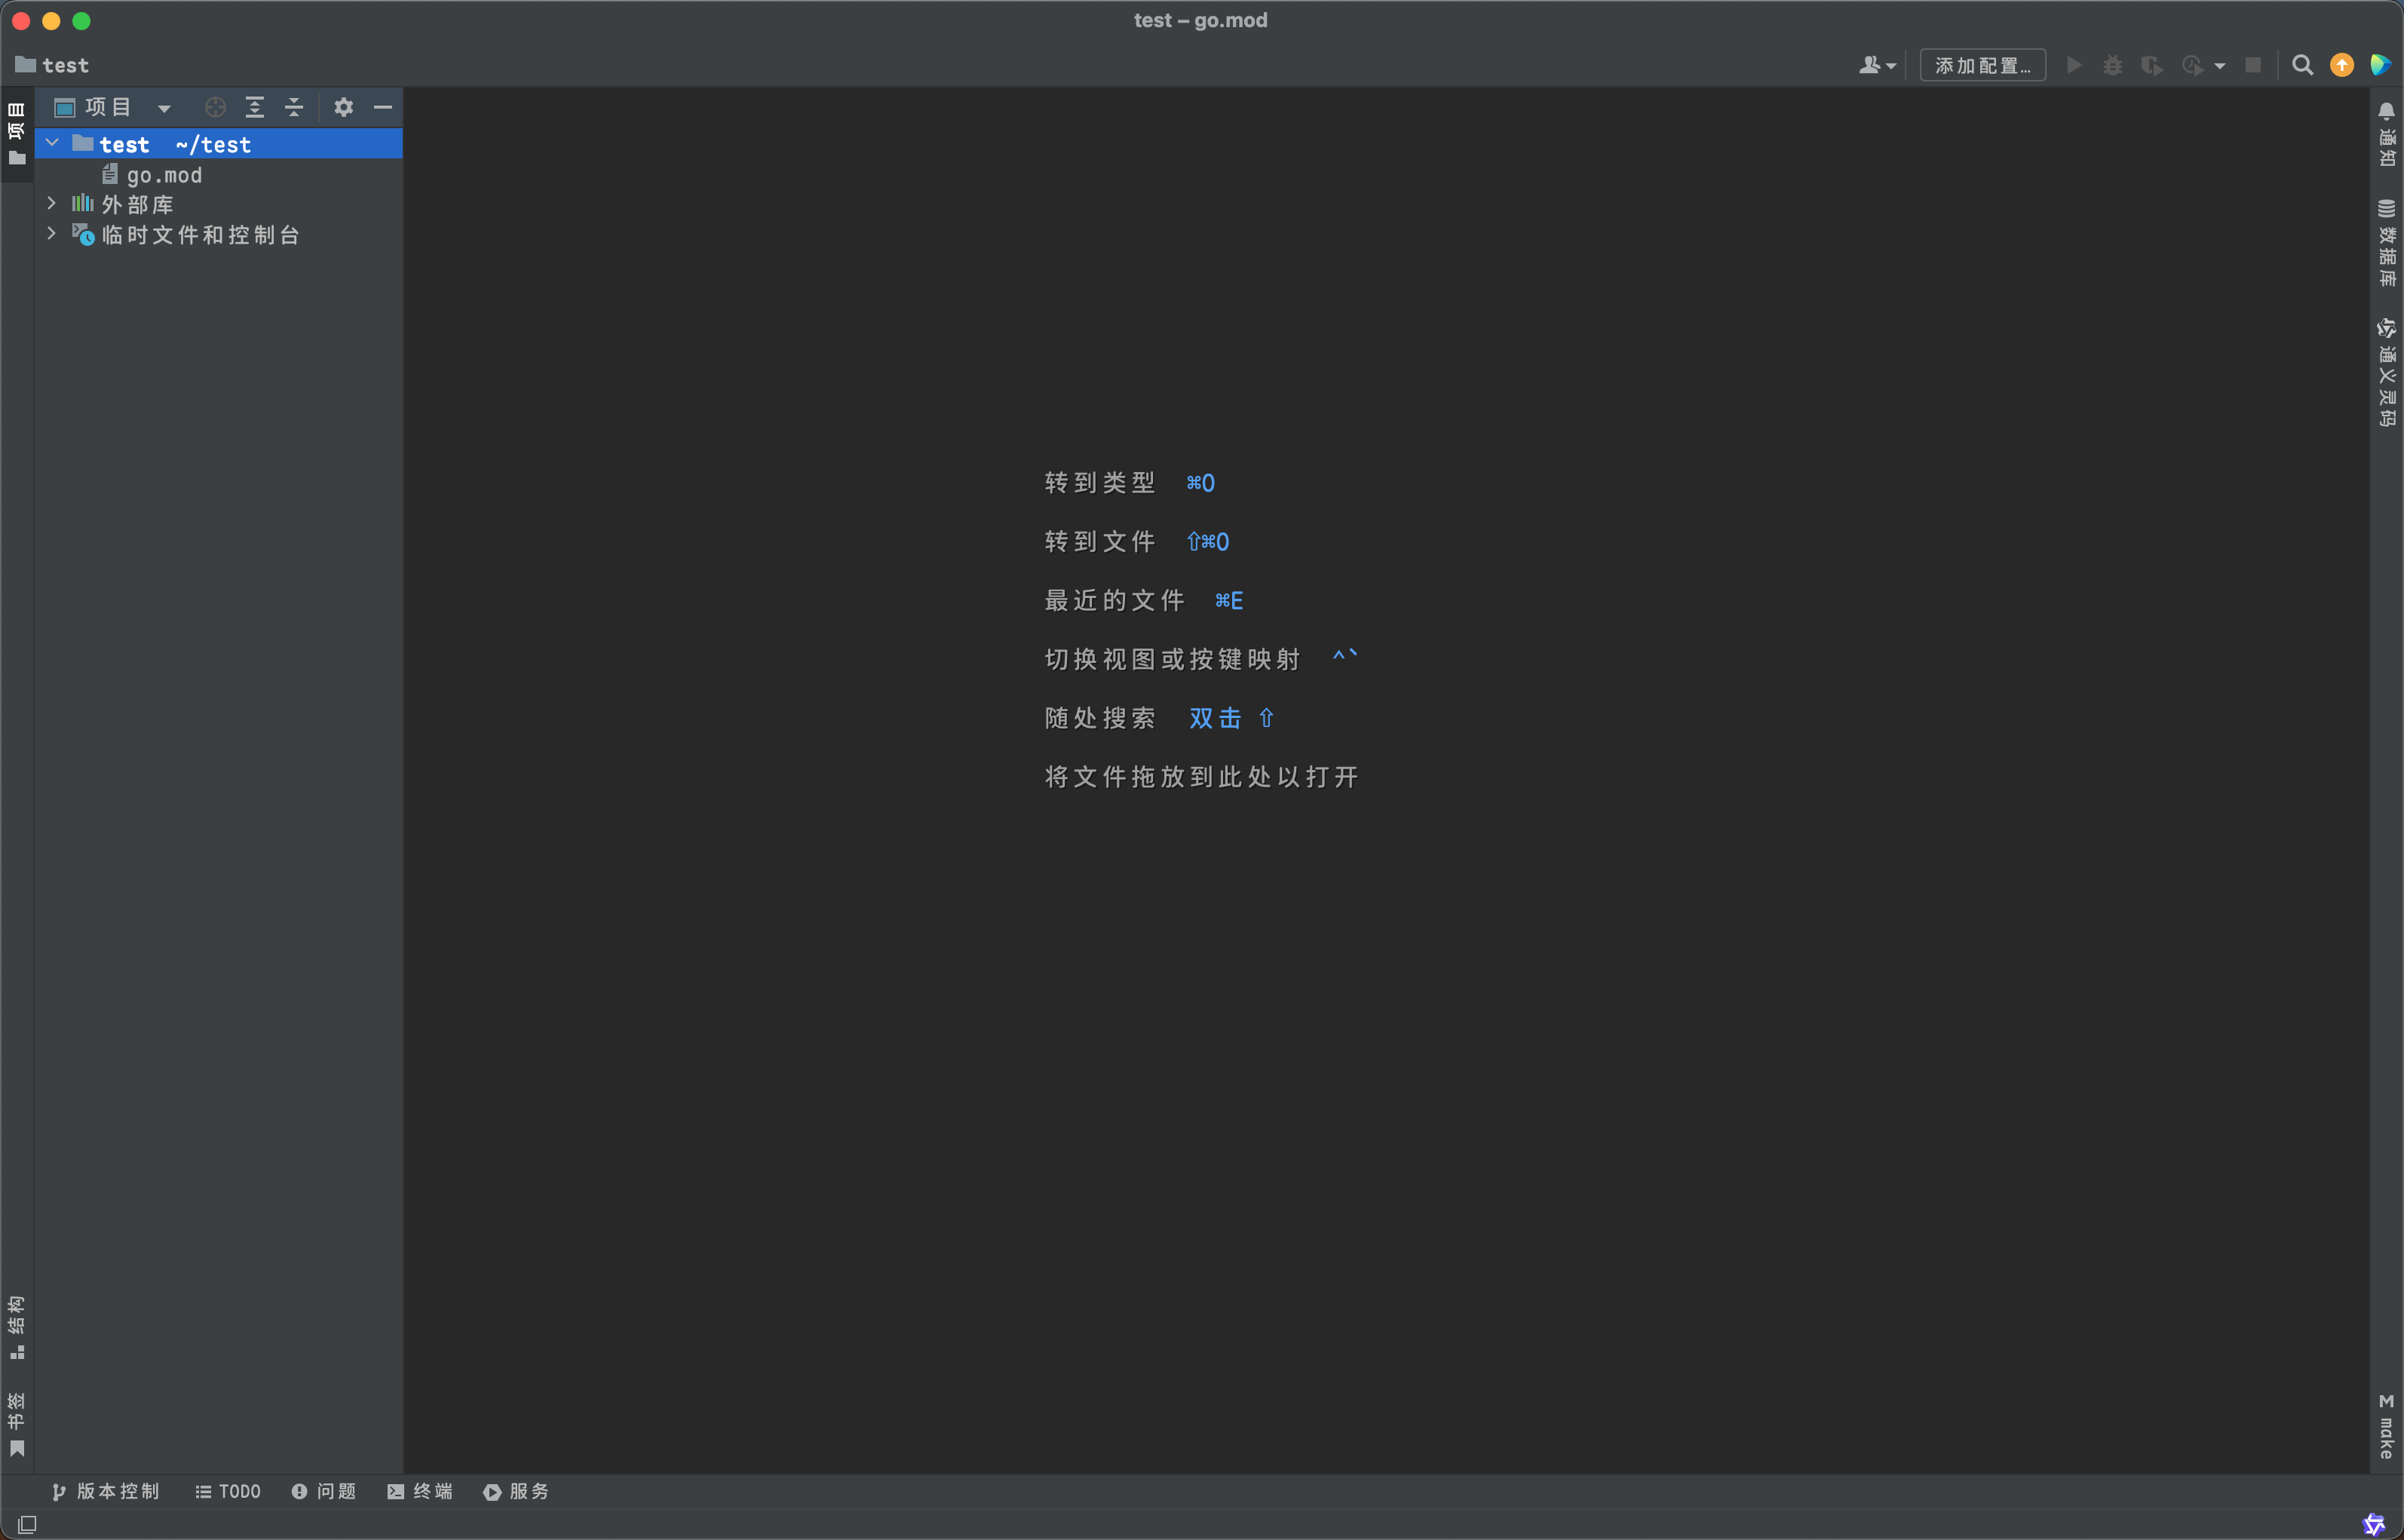Open Search Everywhere magnifier icon
This screenshot has width=2404, height=1540.
tap(2302, 65)
